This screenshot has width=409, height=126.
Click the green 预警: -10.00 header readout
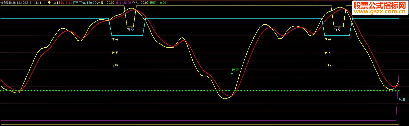[158, 3]
